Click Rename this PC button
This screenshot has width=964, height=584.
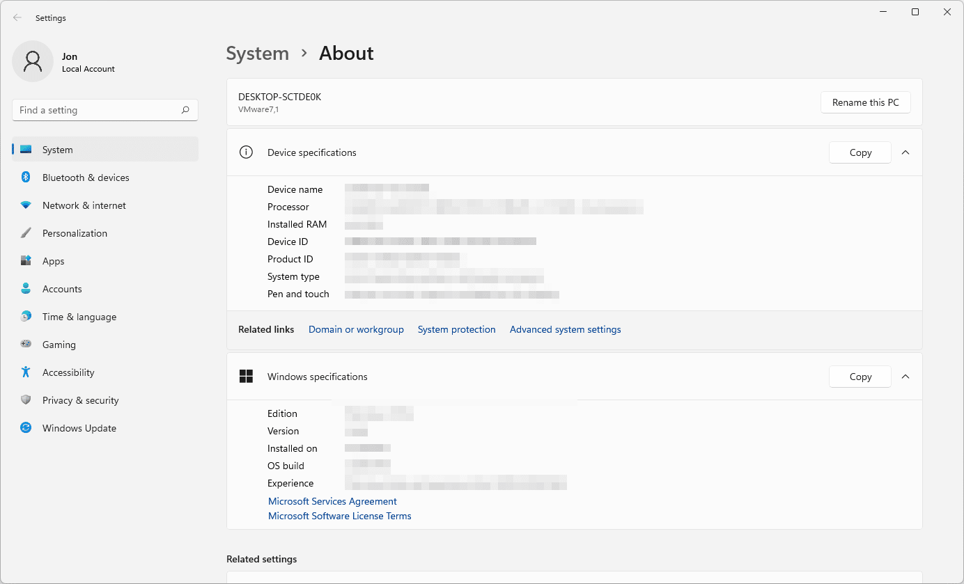click(x=866, y=102)
